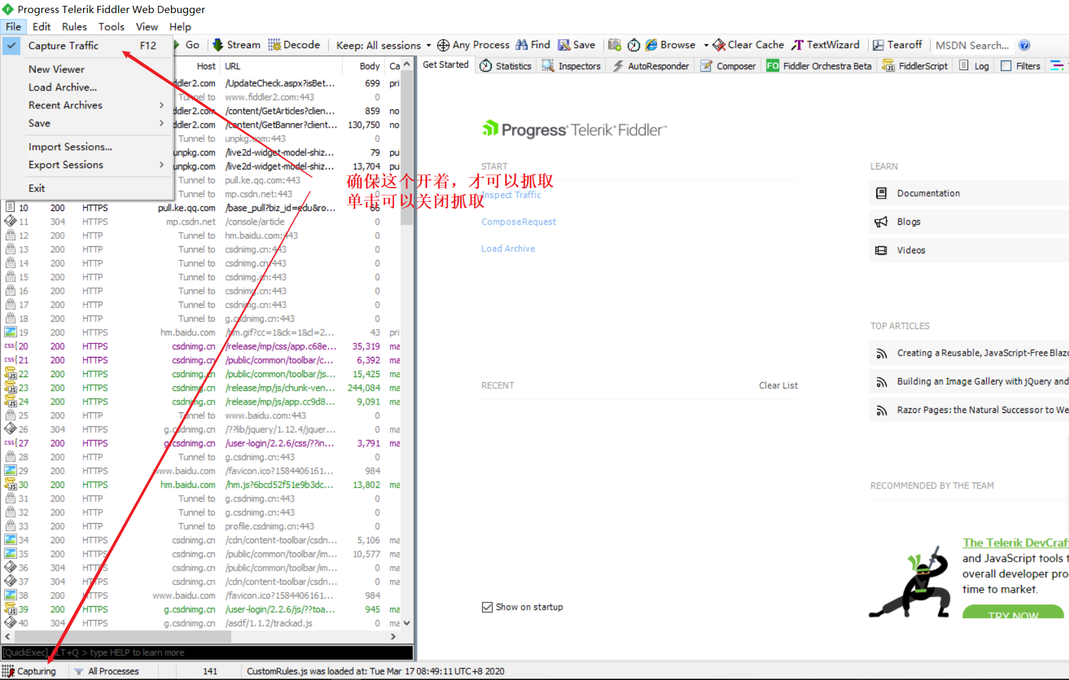Toggle the Show on startup checkbox
This screenshot has width=1069, height=680.
pyautogui.click(x=487, y=607)
